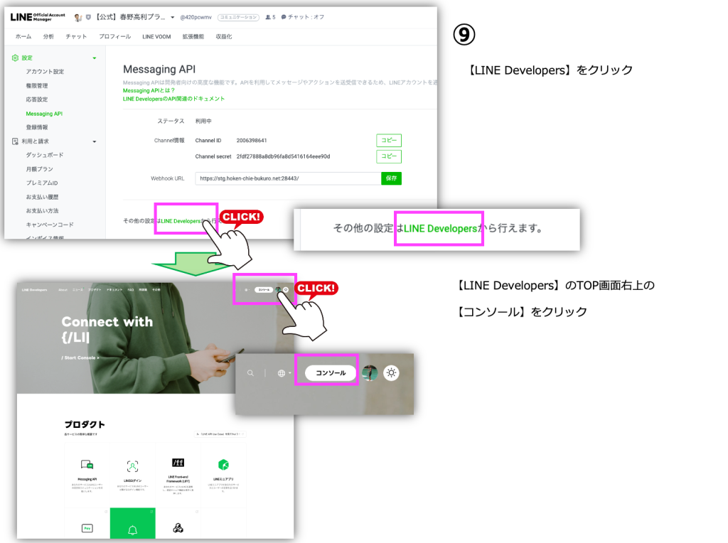
Task: Select Messaging API in the sidebar
Action: pos(44,114)
